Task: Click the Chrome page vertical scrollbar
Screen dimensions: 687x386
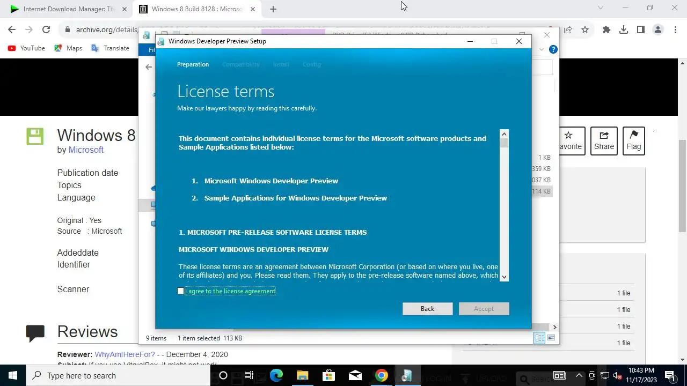Action: coord(683,185)
